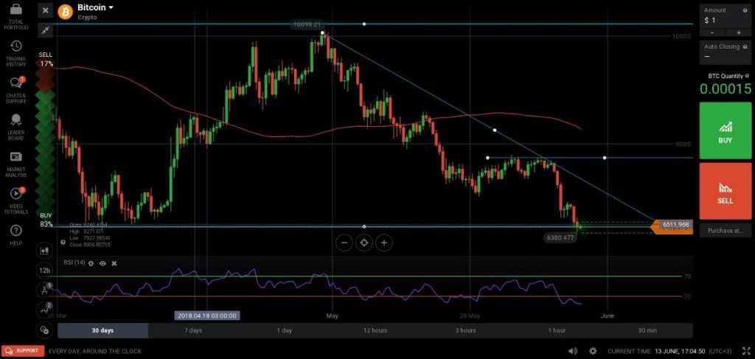This screenshot has height=359, width=755.
Task: Click the Bitcoin orange coin logo
Action: 65,12
